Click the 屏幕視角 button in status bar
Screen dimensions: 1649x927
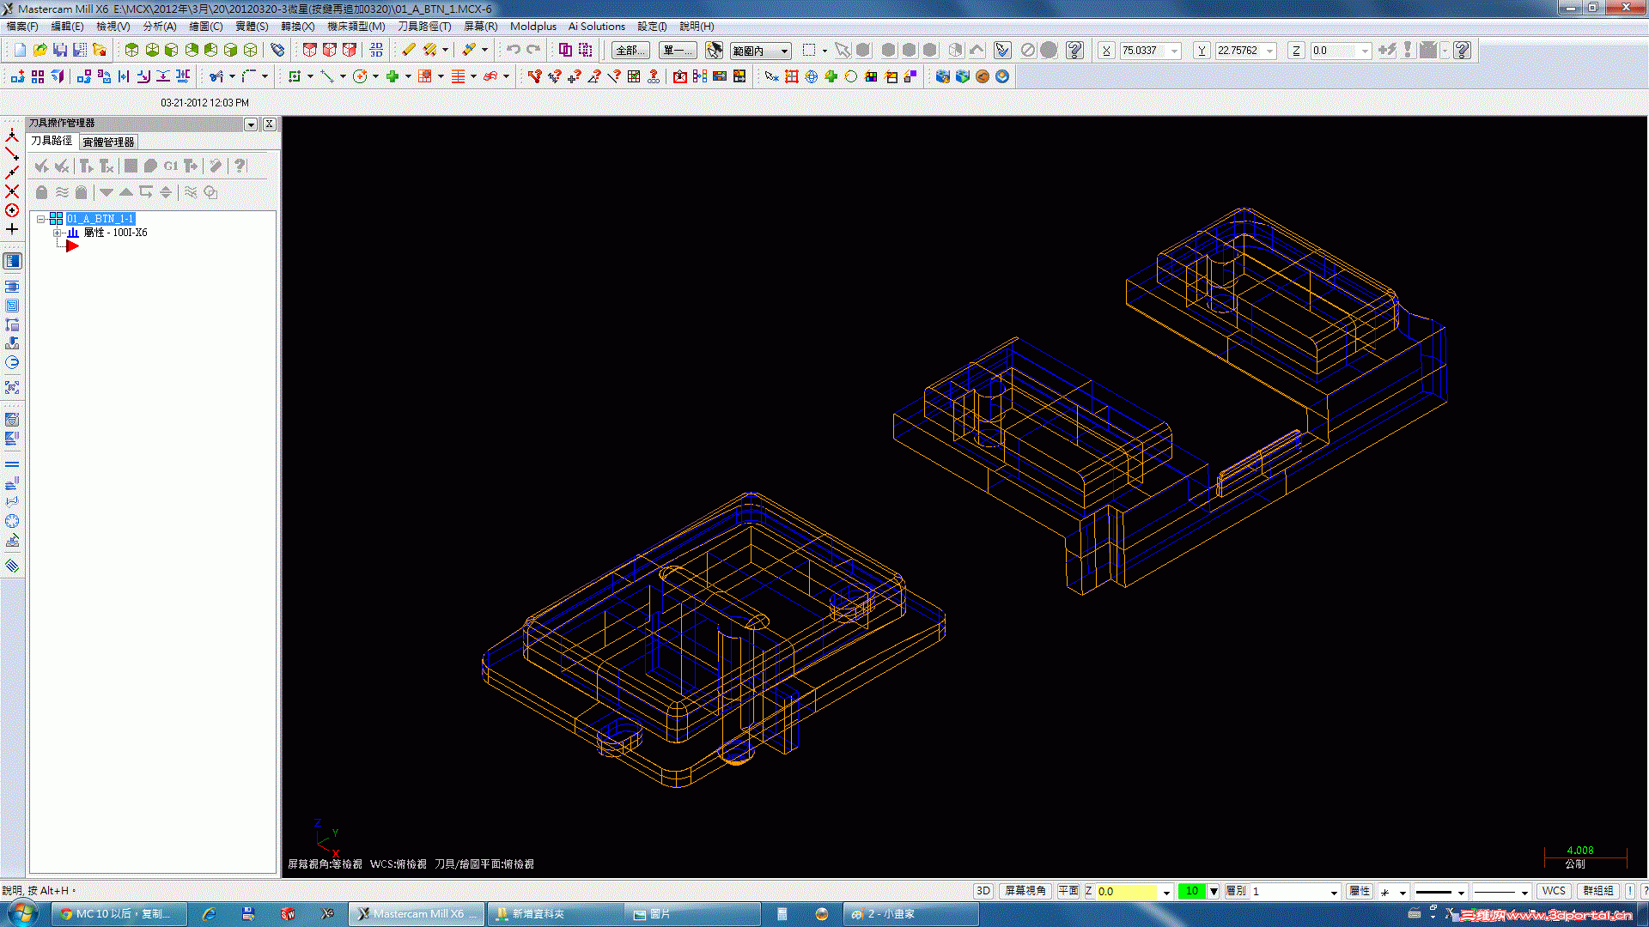click(x=1025, y=891)
